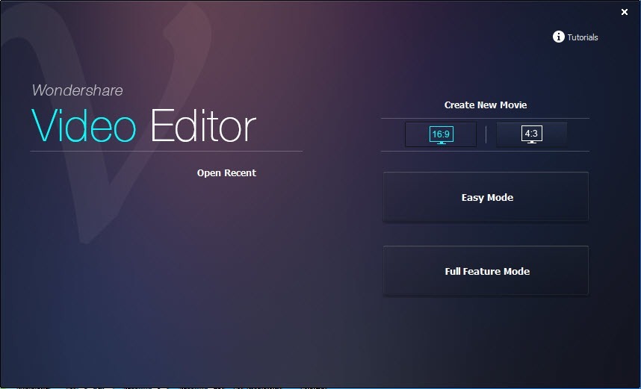This screenshot has height=389, width=641.
Task: Click the line above the aspect ratio buttons
Action: [x=486, y=118]
